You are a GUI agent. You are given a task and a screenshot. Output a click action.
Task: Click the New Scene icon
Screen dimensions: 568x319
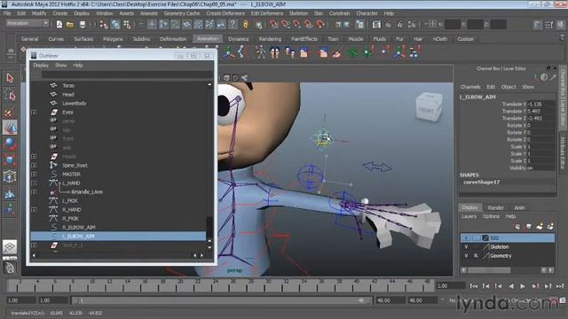59,24
